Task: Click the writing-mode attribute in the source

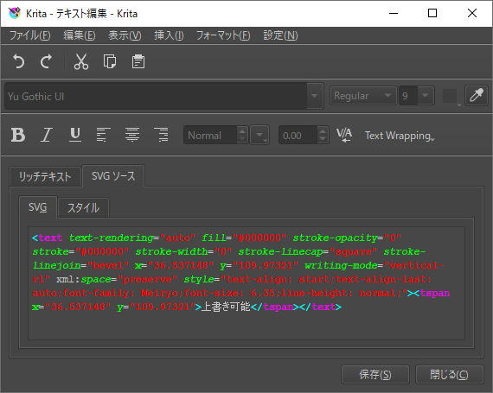Action: [341, 265]
